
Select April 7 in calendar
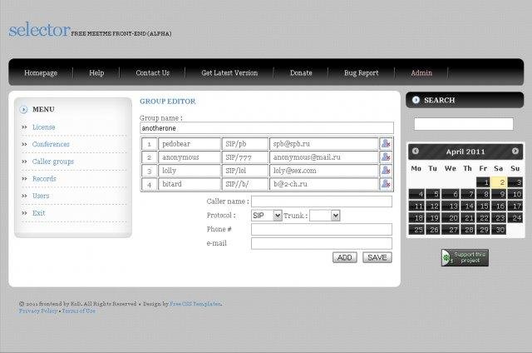[x=467, y=194]
